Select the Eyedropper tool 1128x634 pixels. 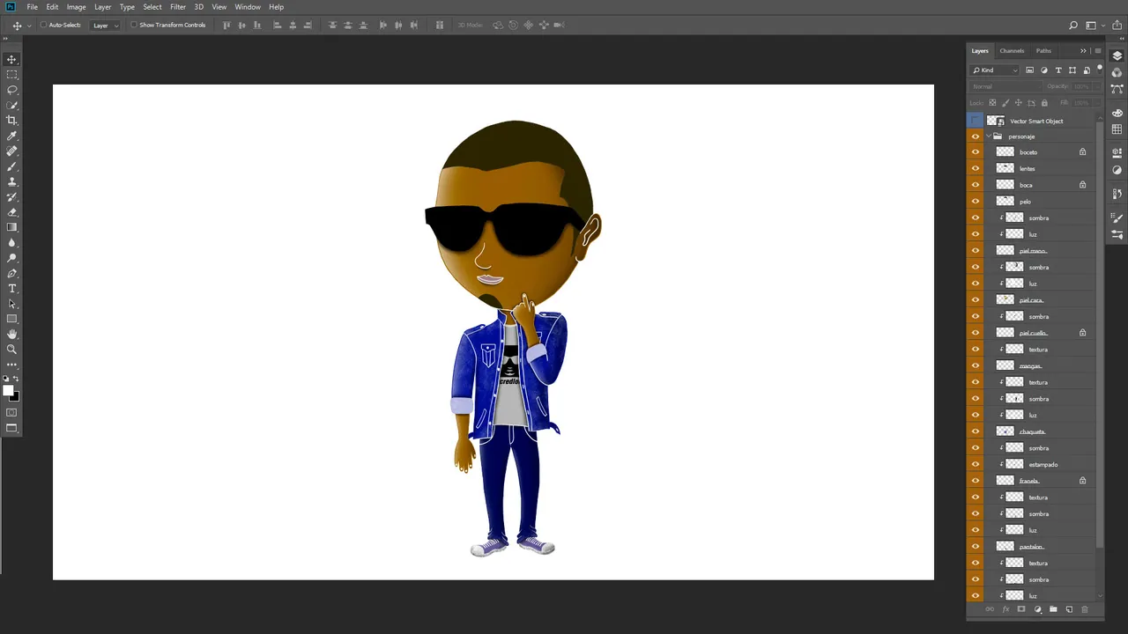coord(11,136)
